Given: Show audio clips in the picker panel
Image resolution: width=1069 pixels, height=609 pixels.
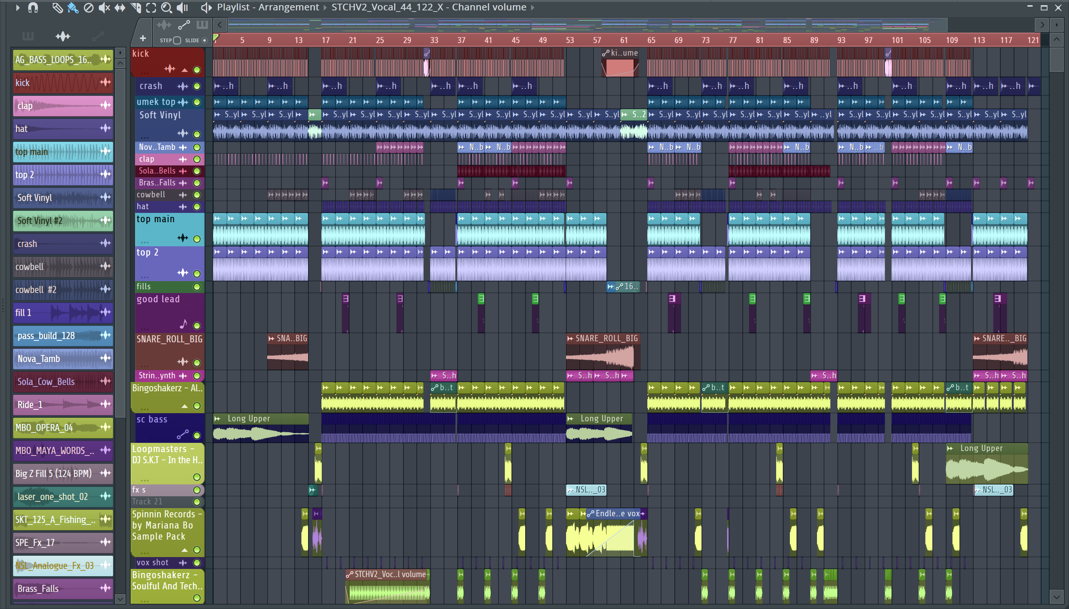Looking at the screenshot, I should 63,36.
